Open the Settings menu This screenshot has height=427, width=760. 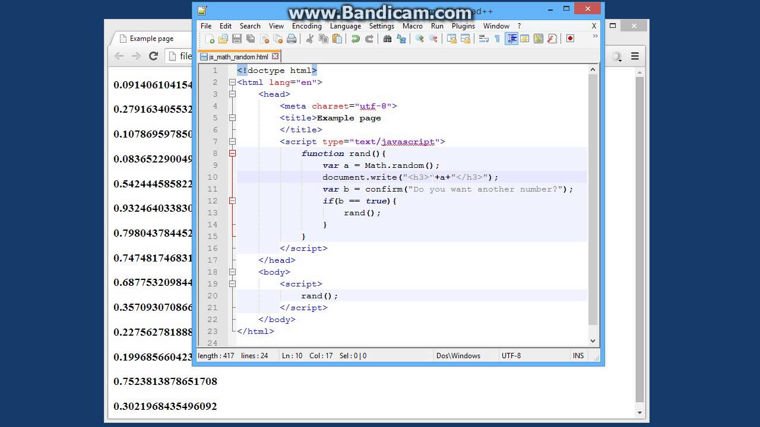pyautogui.click(x=382, y=26)
